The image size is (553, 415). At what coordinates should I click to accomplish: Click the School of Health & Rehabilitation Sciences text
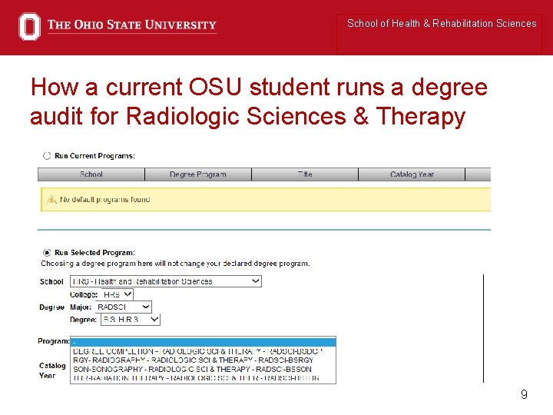pyautogui.click(x=442, y=24)
